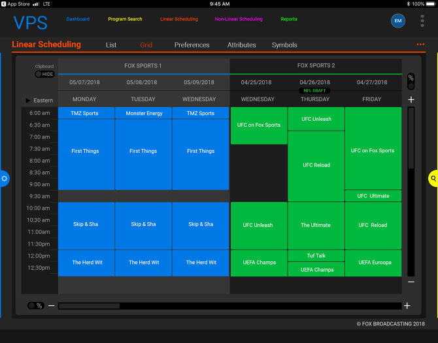Open the EM user avatar

tap(397, 21)
